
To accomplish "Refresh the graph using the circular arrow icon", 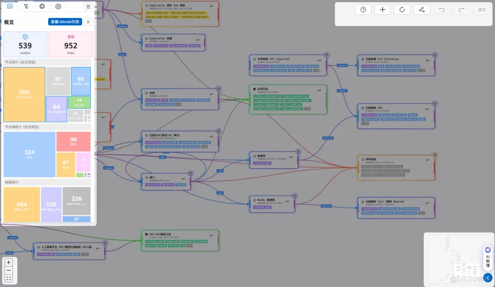I will (x=402, y=10).
